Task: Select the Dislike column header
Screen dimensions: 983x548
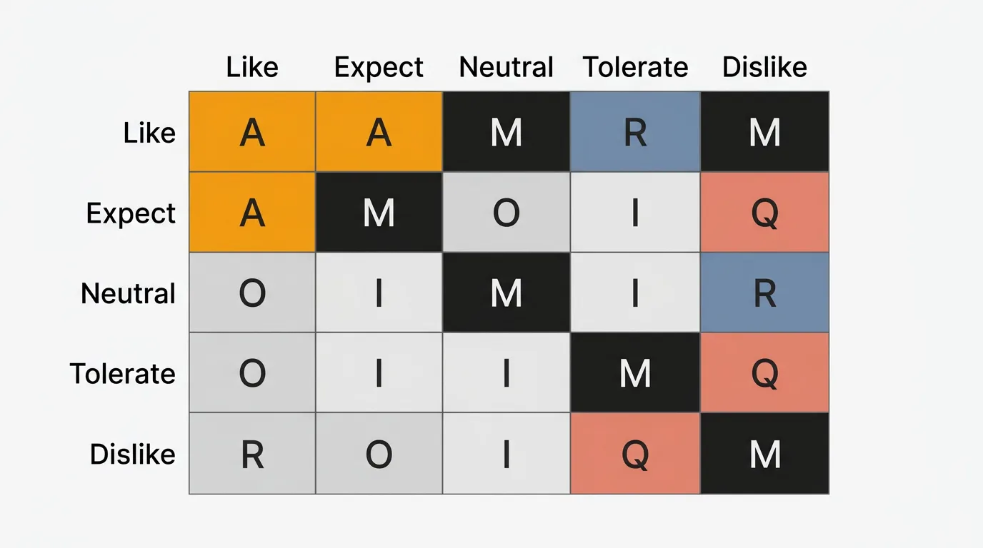Action: [x=764, y=67]
